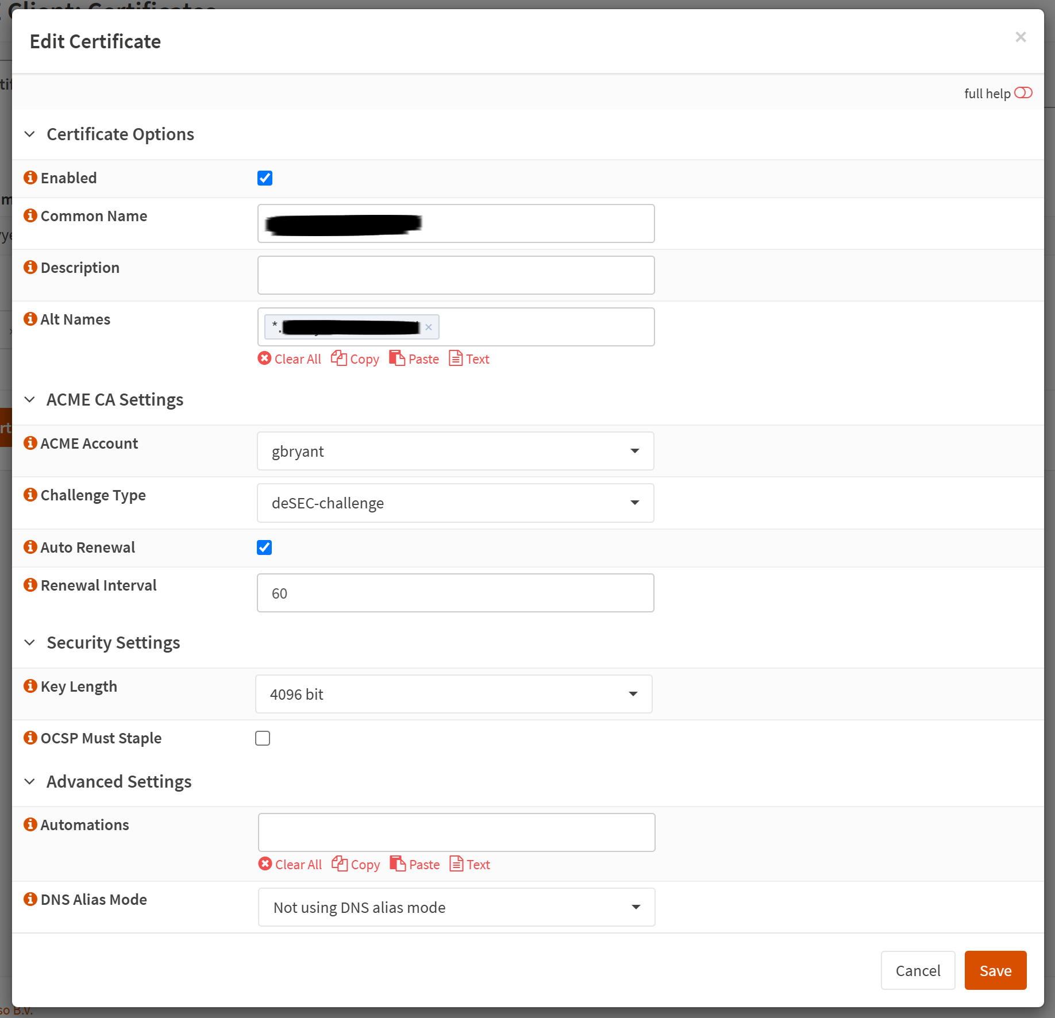This screenshot has height=1018, width=1055.
Task: Show help for Description field
Action: (30, 267)
